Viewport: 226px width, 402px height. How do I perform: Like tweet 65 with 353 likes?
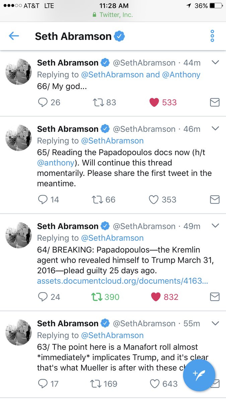tap(153, 200)
